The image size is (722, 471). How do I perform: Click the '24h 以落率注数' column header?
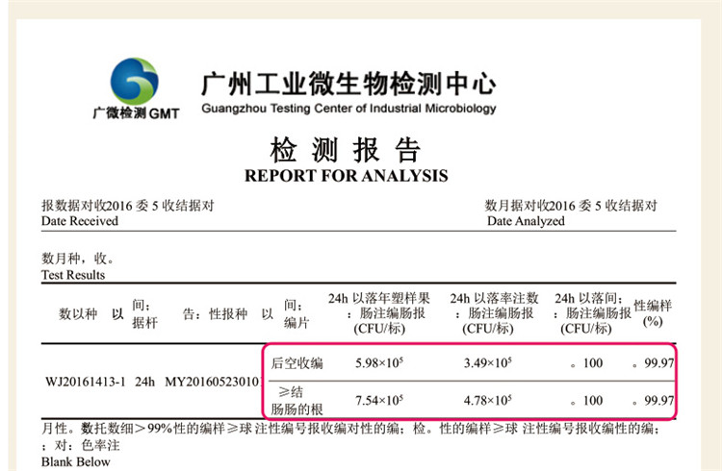494,299
